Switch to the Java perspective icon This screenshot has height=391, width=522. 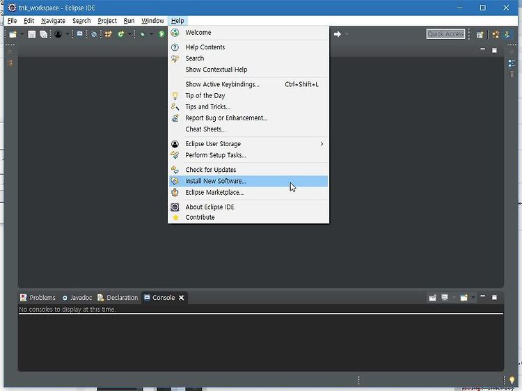tap(507, 34)
